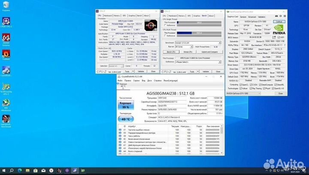The image size is (309, 175).
Task: Click the Хорошо 99 % health status button
Action: tap(126, 105)
